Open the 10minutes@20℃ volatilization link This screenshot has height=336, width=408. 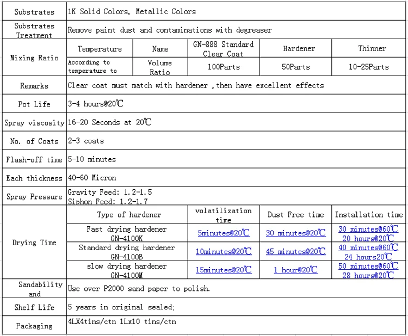(224, 252)
